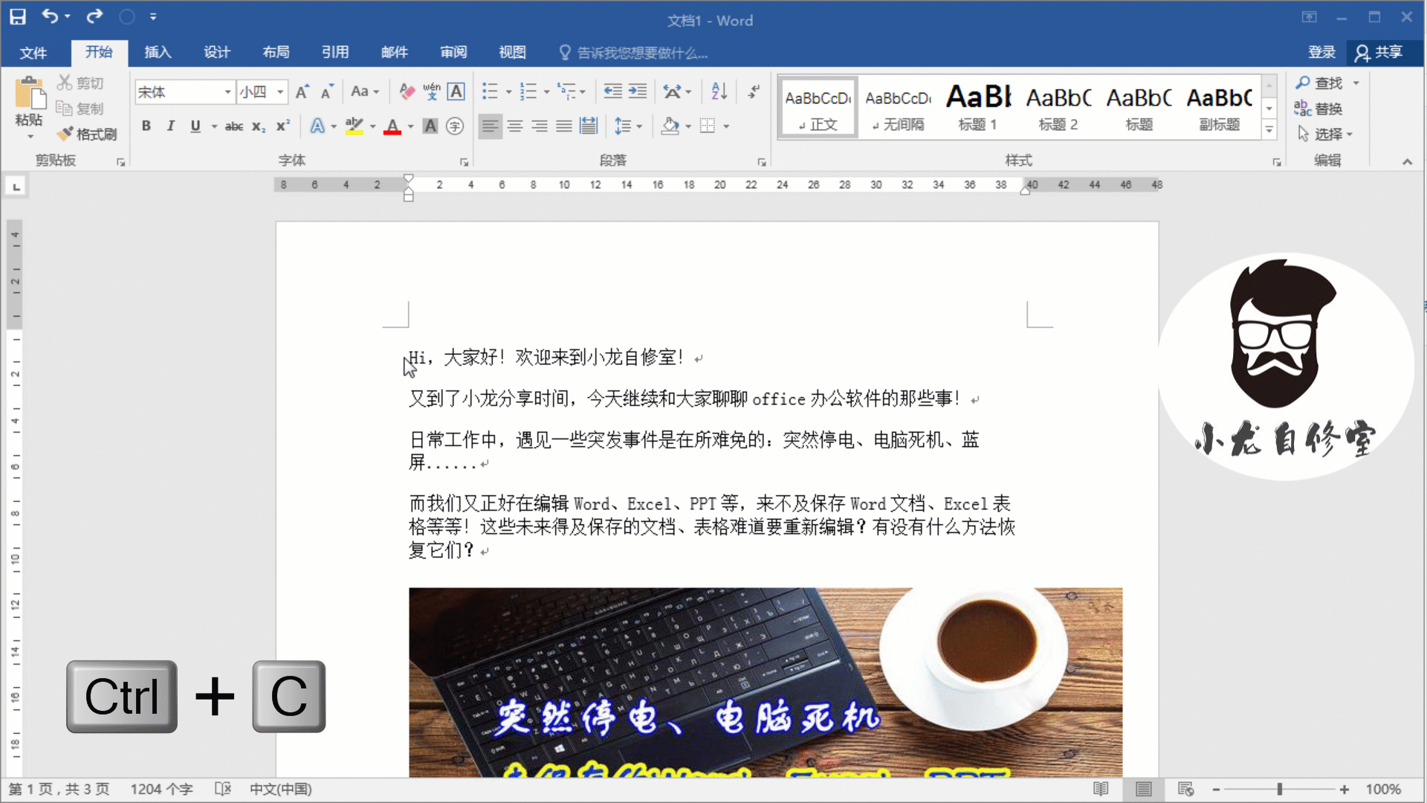Apply character shading icon

tap(430, 126)
